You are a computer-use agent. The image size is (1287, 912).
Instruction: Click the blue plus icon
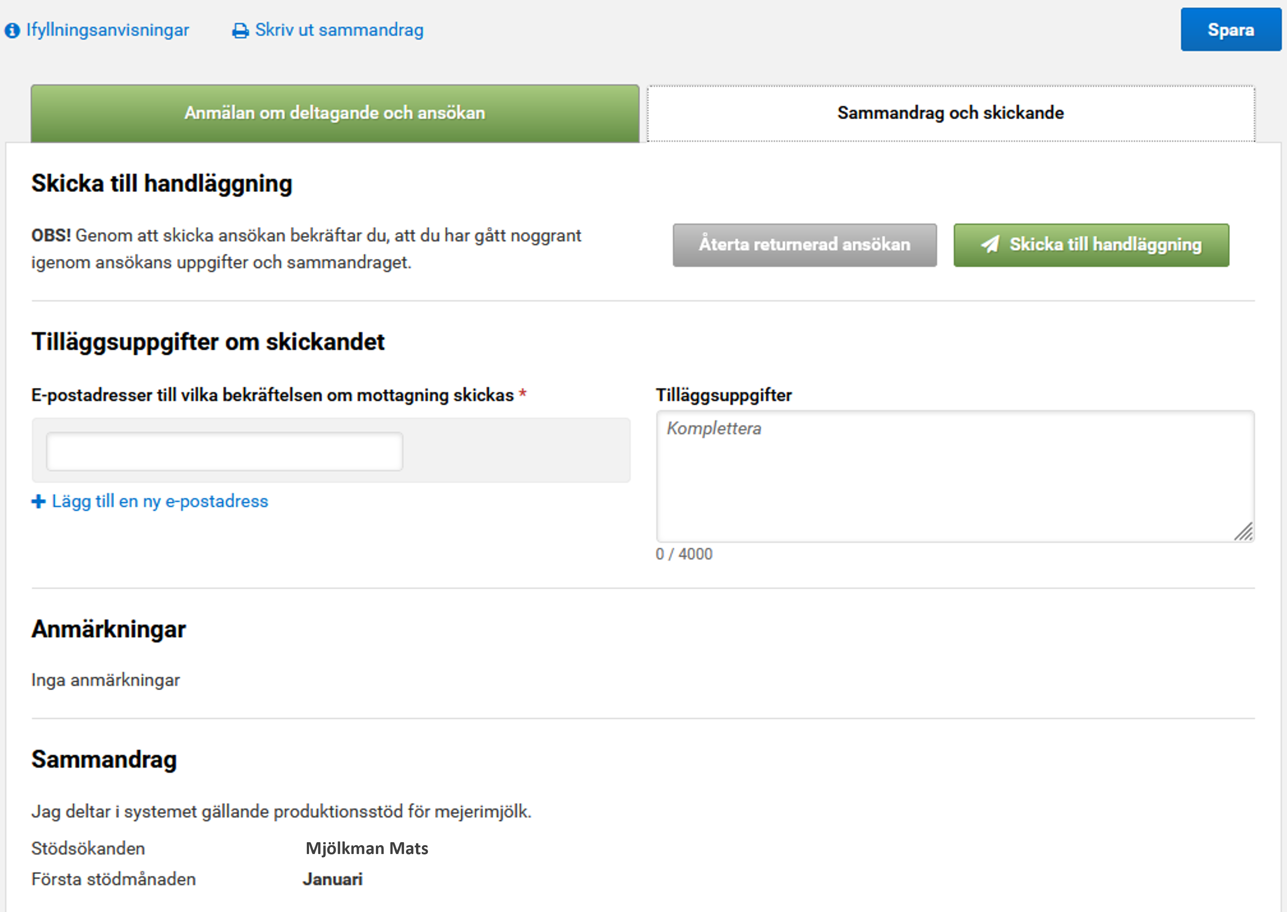[x=38, y=502]
